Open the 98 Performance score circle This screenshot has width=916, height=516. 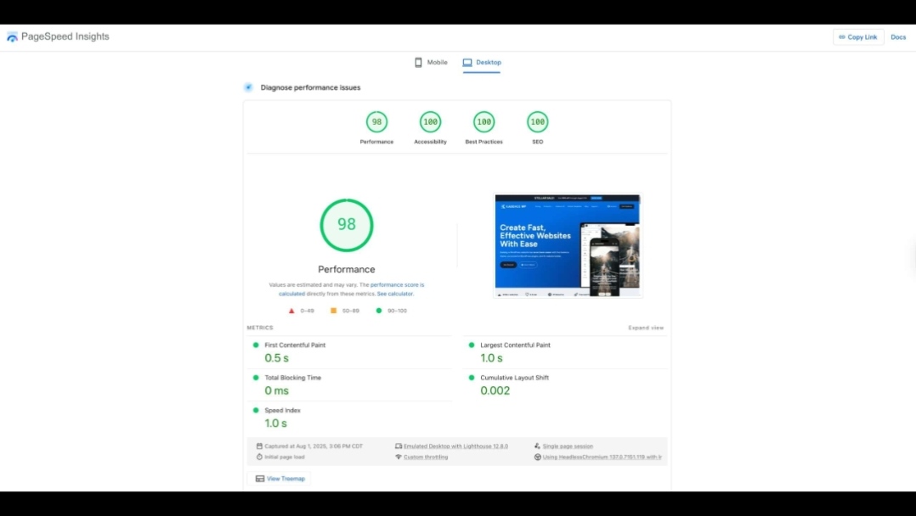pos(376,121)
